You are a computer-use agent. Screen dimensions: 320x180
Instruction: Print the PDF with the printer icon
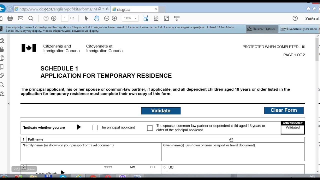[10, 18]
